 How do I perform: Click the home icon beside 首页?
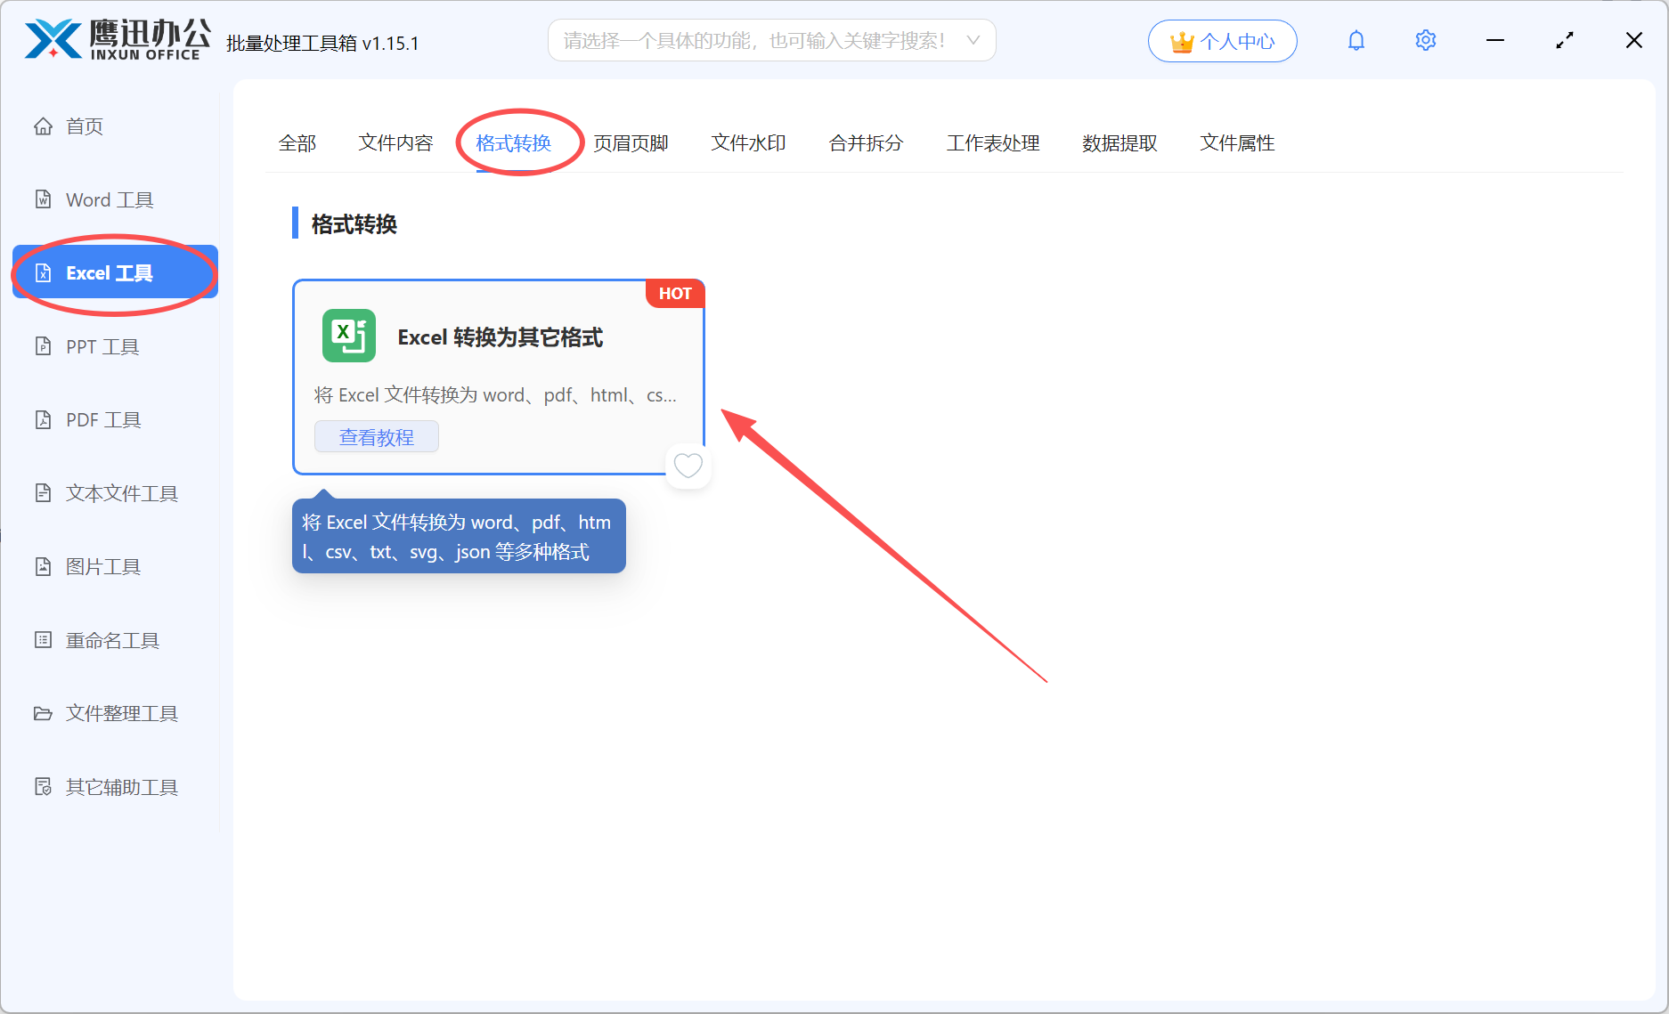coord(43,126)
